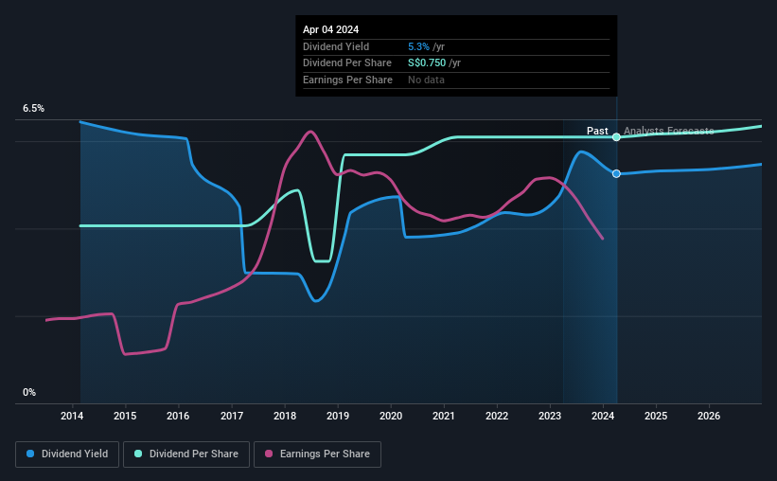Click the blue Dividend Yield legend dot

[x=30, y=454]
